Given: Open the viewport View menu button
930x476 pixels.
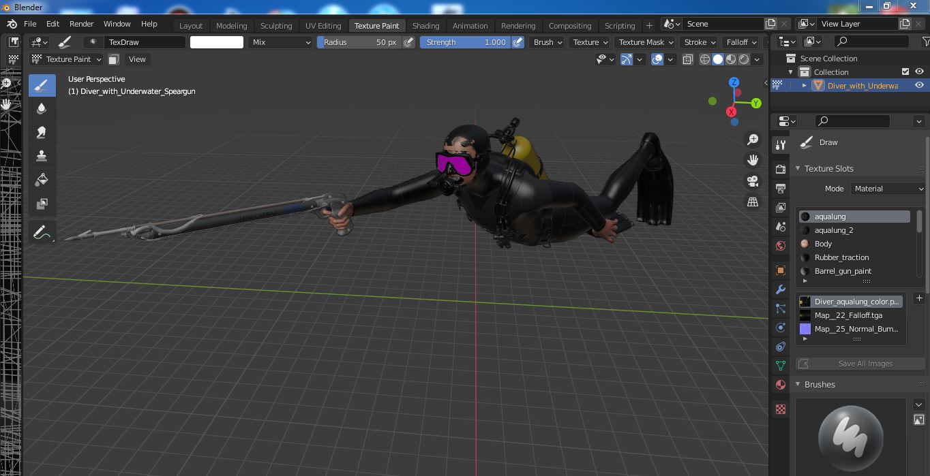Looking at the screenshot, I should point(137,59).
